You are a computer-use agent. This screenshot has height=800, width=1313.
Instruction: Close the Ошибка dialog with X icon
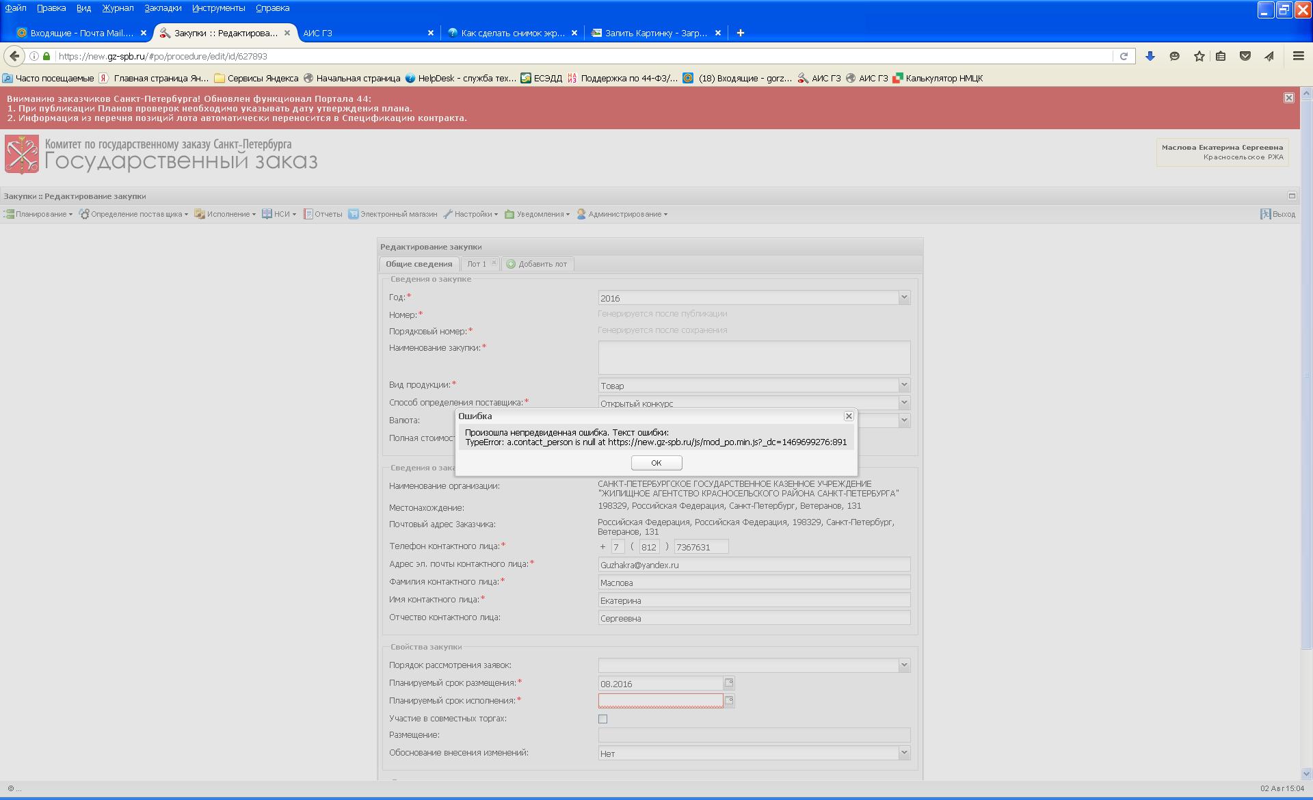point(849,416)
